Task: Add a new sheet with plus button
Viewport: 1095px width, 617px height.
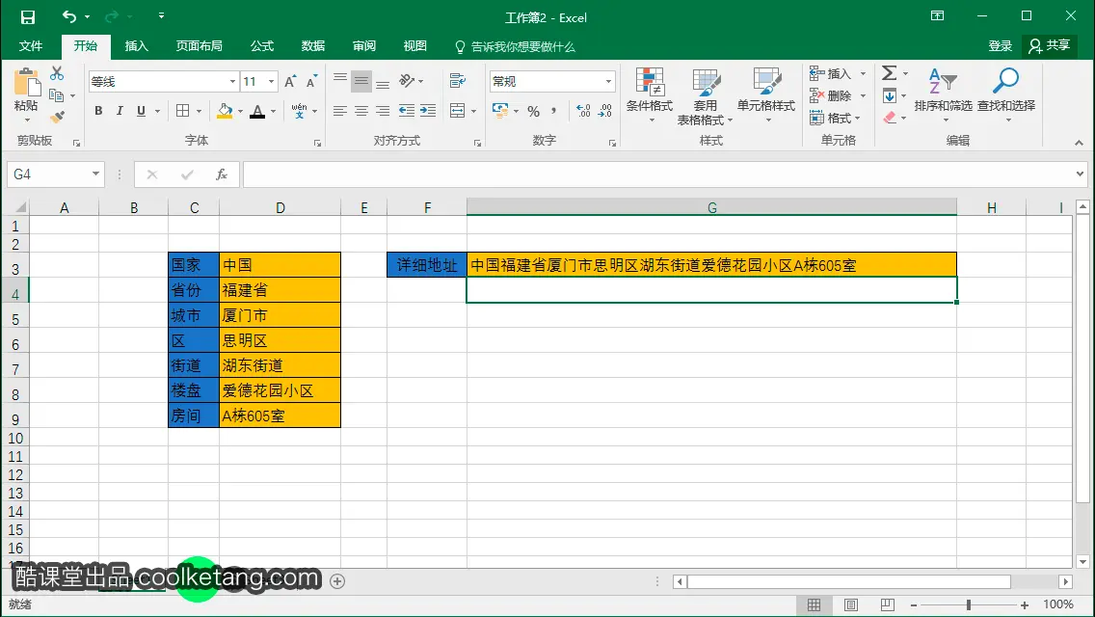Action: pos(337,581)
